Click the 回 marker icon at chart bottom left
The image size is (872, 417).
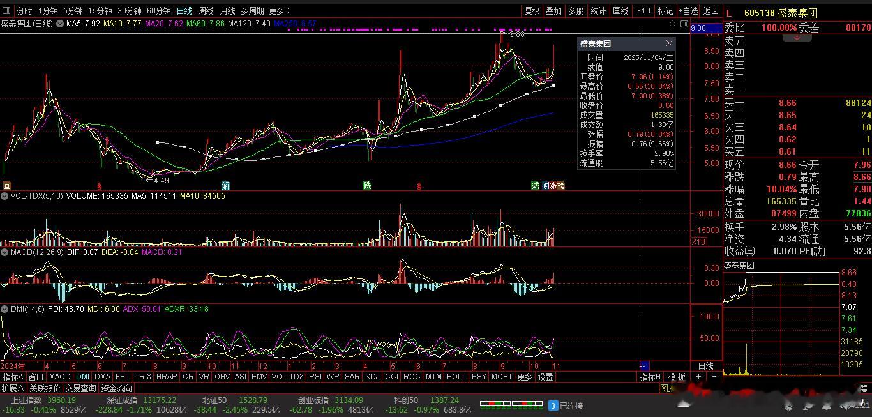pos(7,186)
